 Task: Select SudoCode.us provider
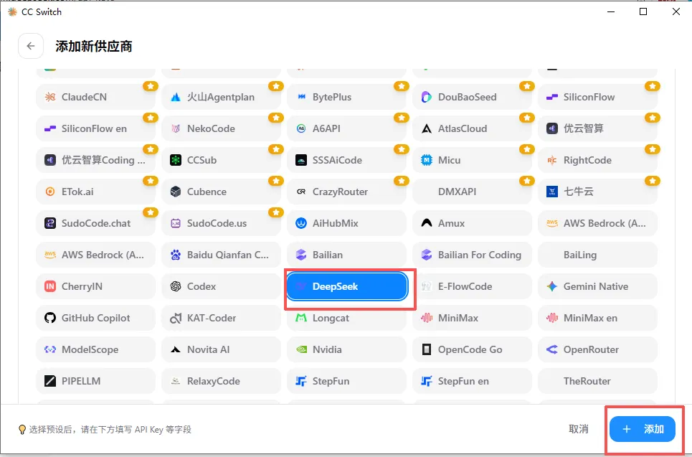tap(221, 223)
